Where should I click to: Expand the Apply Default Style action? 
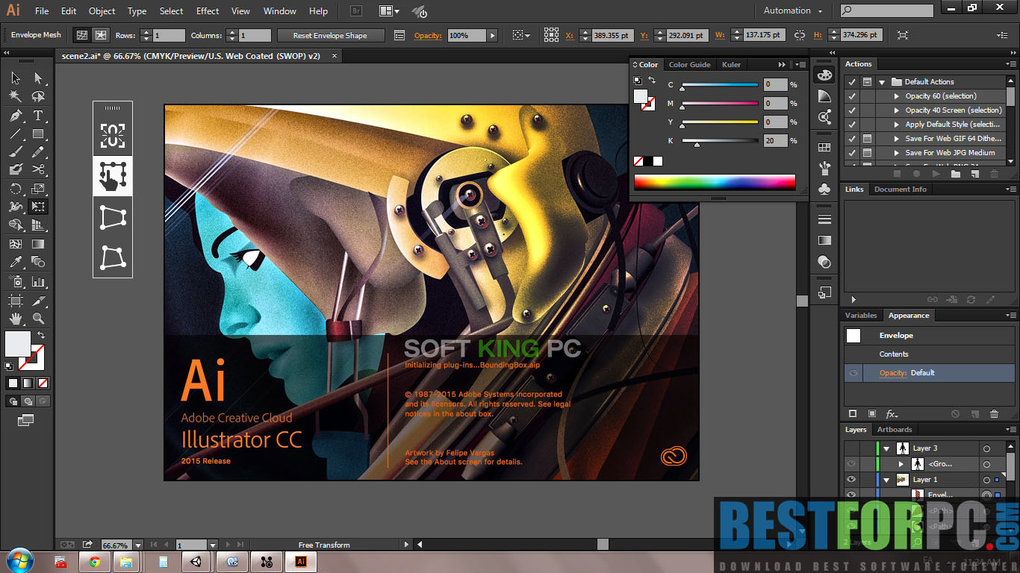point(898,125)
